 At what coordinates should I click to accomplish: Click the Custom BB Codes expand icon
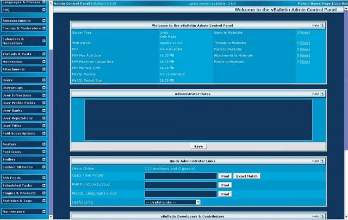pos(43,167)
